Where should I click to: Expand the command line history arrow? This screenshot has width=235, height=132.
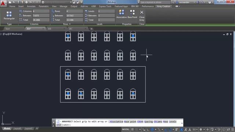click(182, 123)
